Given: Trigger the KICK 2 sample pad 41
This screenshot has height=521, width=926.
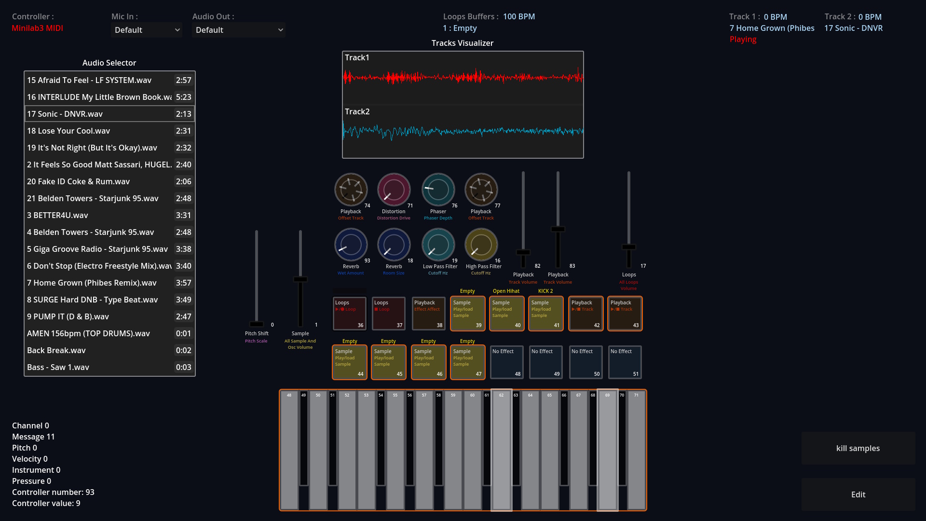Looking at the screenshot, I should 545,314.
